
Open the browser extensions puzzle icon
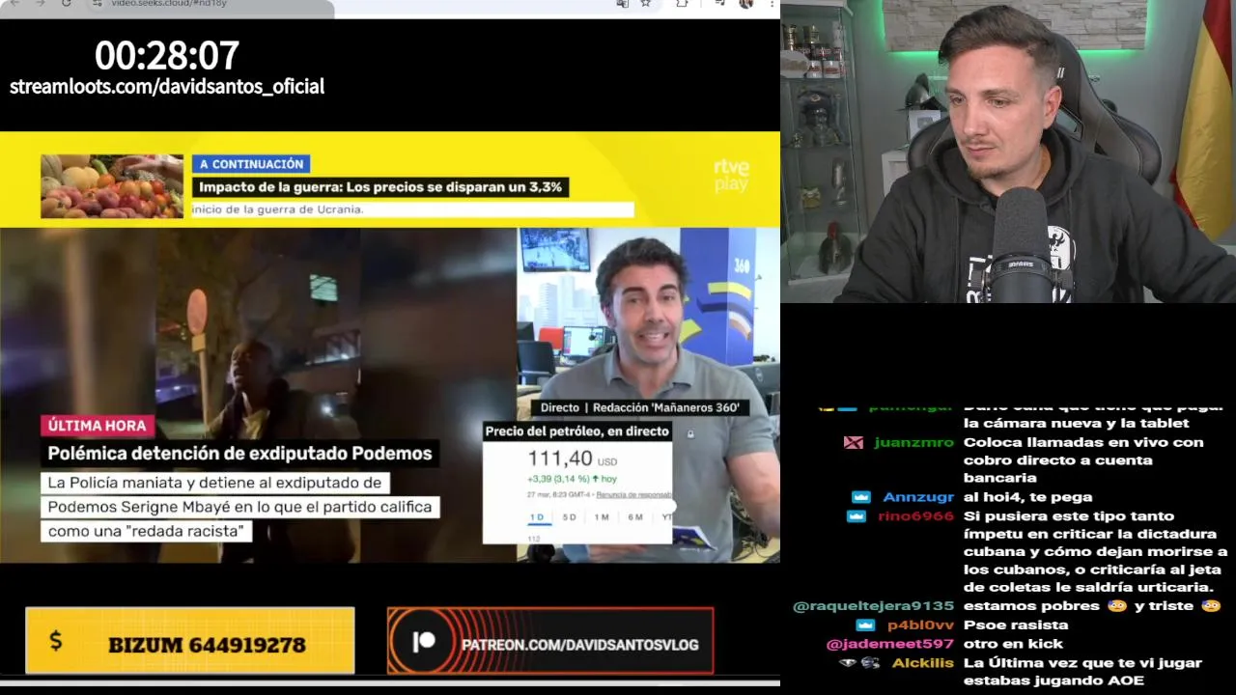682,3
